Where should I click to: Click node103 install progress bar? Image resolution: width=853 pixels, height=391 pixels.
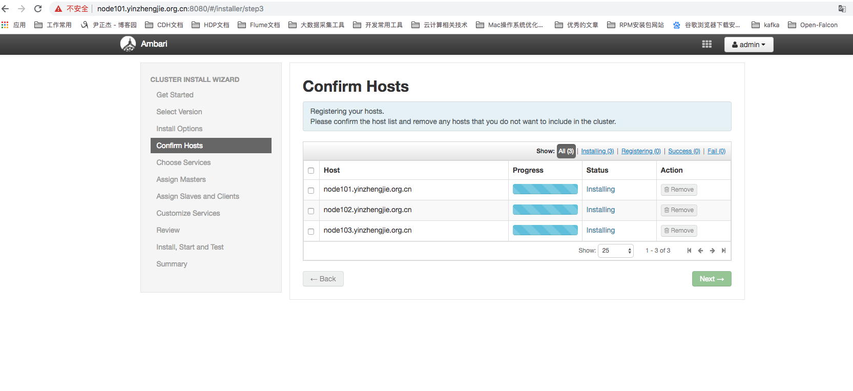coord(545,230)
